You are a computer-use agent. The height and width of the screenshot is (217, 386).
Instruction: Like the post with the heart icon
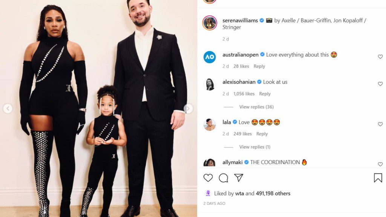click(208, 178)
